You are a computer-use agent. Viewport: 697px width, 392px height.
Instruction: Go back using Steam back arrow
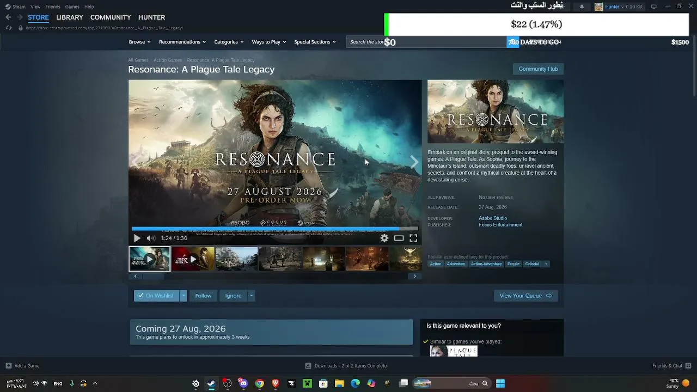tap(8, 17)
